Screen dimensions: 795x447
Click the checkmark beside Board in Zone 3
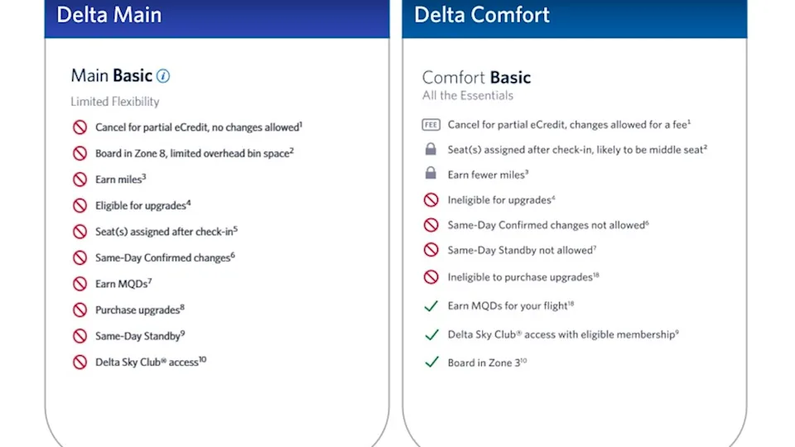431,362
